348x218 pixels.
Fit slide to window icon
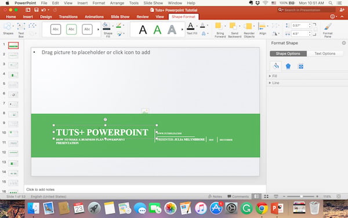click(339, 196)
